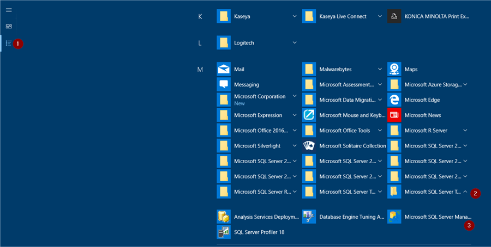Collapse the expanded Microsoft SQL Server T... folder
The image size is (491, 247).
pos(465,192)
